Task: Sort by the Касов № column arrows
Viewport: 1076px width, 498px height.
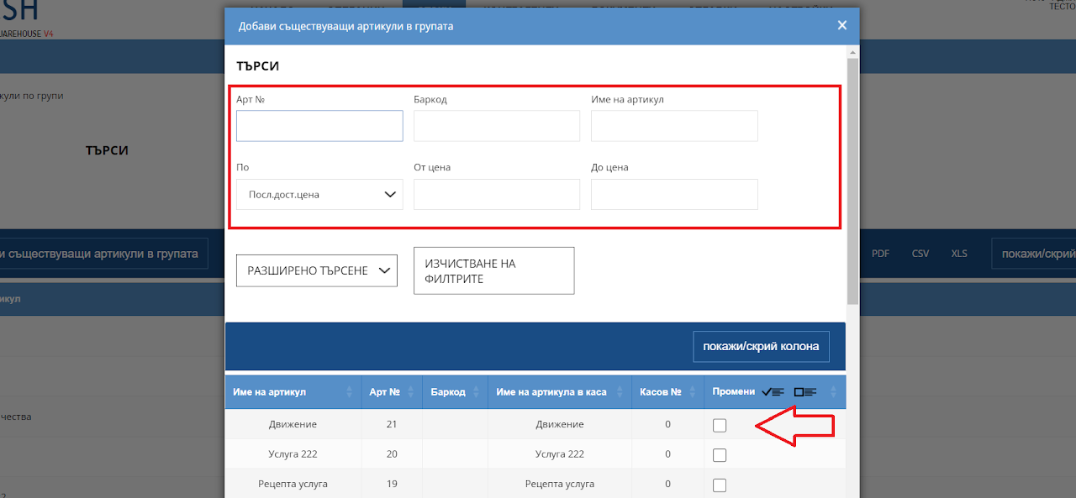Action: [x=693, y=392]
